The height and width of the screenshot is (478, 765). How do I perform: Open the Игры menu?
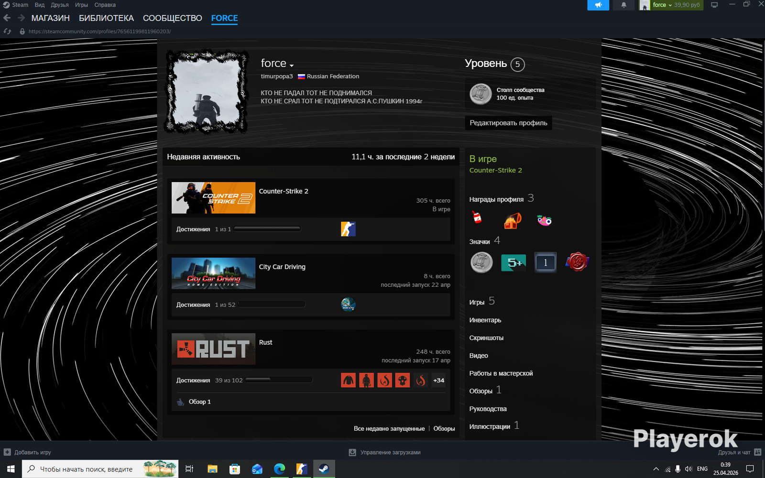pos(81,5)
